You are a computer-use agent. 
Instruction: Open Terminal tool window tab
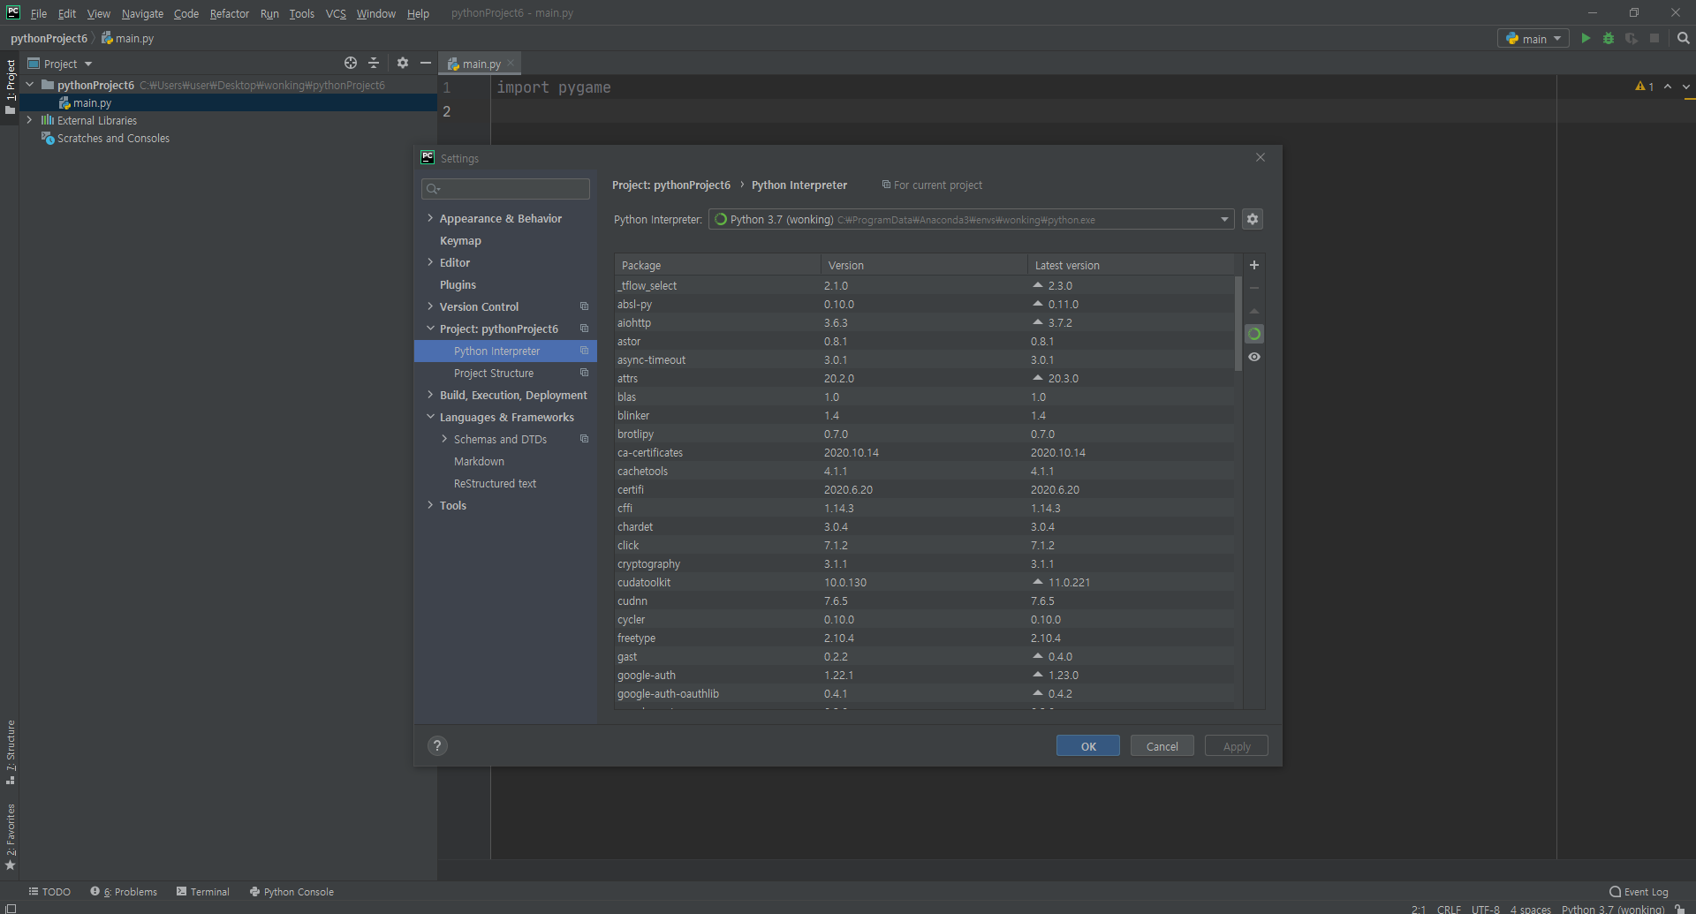point(202,892)
